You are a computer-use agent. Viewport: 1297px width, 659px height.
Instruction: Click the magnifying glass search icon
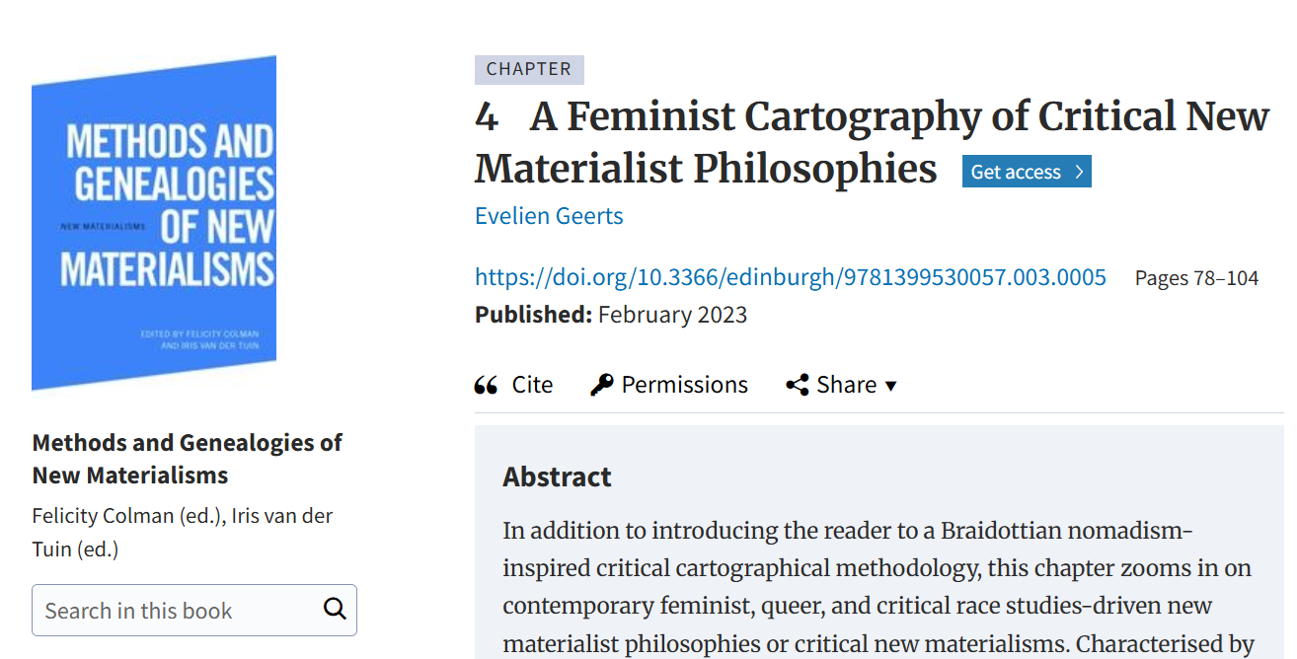[x=335, y=609]
